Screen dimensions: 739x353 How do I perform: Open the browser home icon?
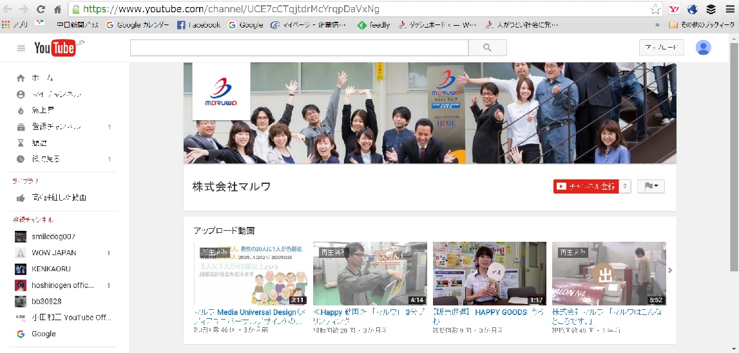pyautogui.click(x=57, y=10)
